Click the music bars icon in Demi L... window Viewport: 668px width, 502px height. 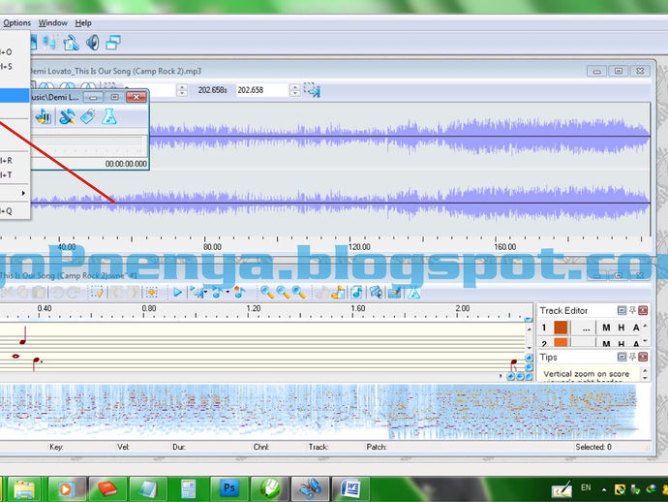pos(43,116)
